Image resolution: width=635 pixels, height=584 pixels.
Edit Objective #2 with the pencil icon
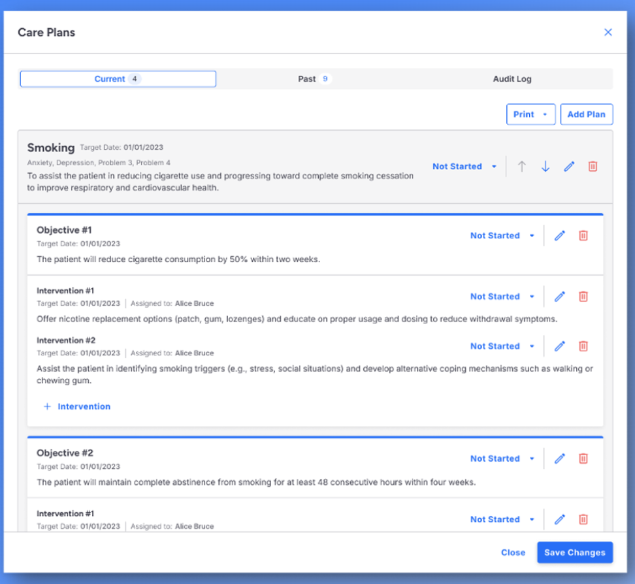point(560,459)
